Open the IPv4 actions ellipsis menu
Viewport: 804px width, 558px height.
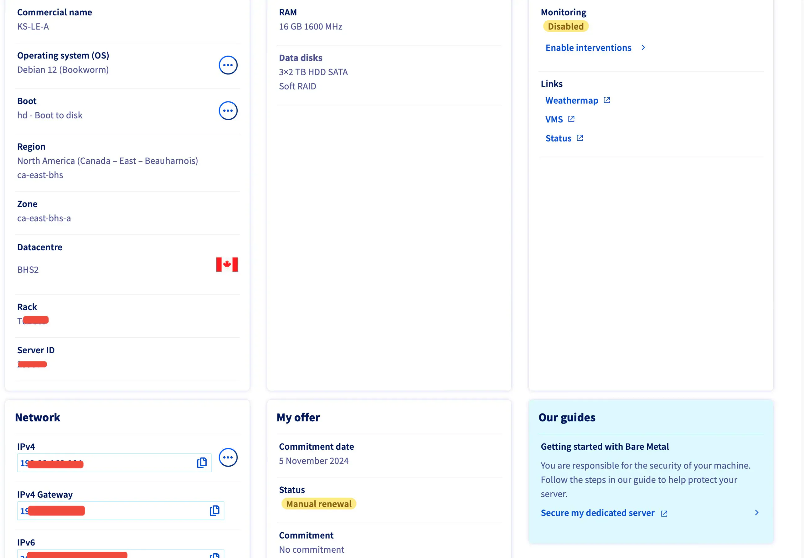228,457
